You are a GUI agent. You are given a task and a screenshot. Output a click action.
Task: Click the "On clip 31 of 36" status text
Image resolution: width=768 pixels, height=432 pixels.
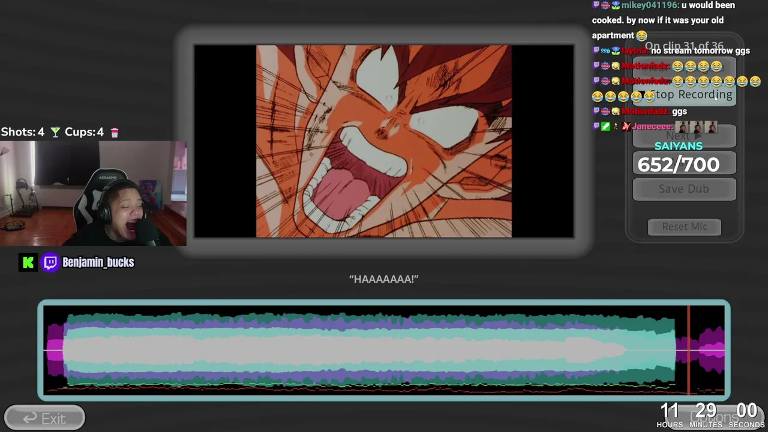(x=684, y=46)
